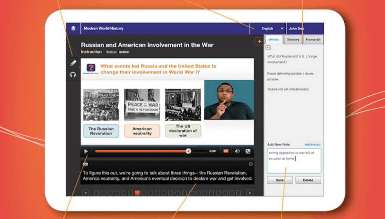Open John Doe user menu
Image resolution: width=385 pixels, height=219 pixels.
coord(296,29)
